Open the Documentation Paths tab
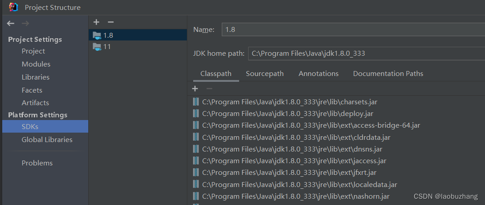This screenshot has height=205, width=485. click(388, 74)
